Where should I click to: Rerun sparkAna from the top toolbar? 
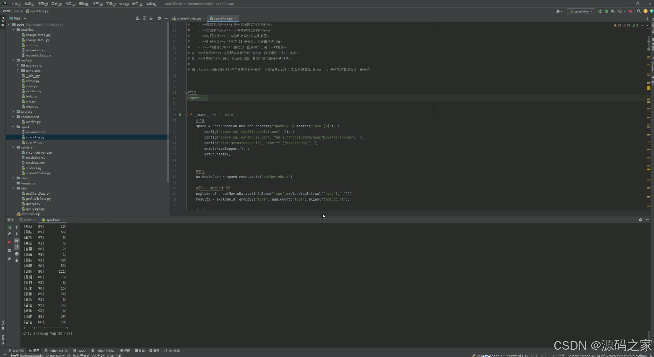[x=600, y=11]
